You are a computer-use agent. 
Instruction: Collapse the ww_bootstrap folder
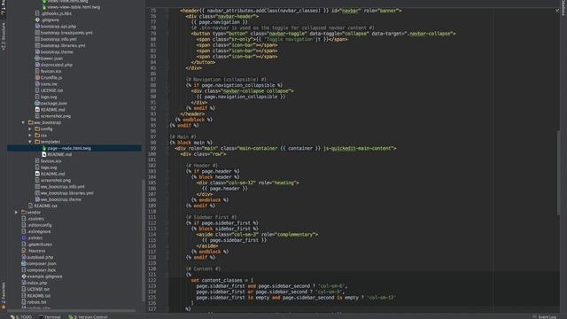click(x=23, y=122)
